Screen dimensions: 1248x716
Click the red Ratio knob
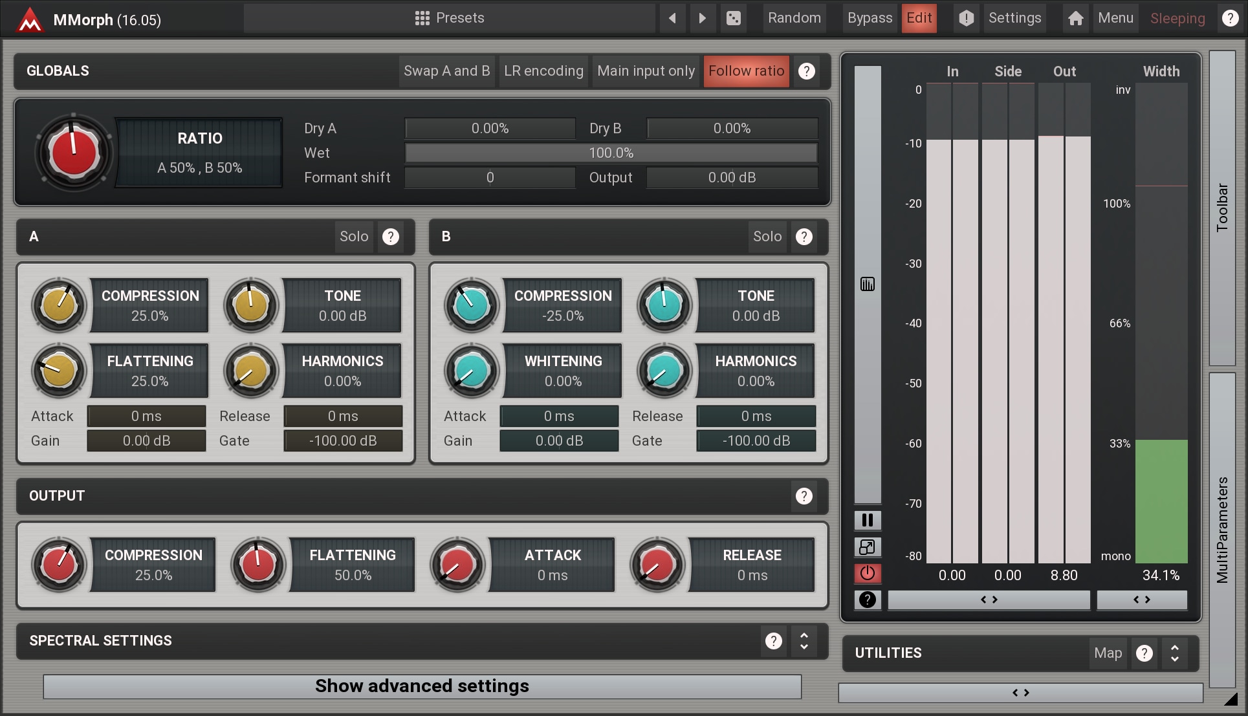pyautogui.click(x=73, y=153)
